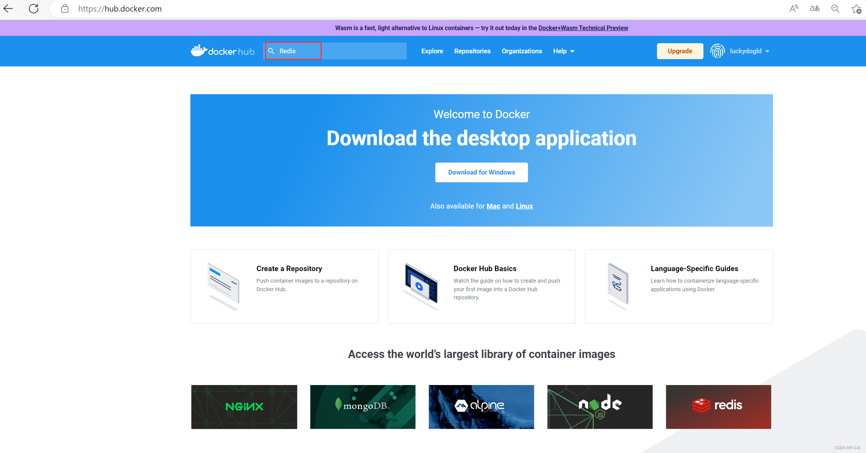Viewport: 866px width, 453px height.
Task: Click the translate page icon
Action: [x=815, y=8]
